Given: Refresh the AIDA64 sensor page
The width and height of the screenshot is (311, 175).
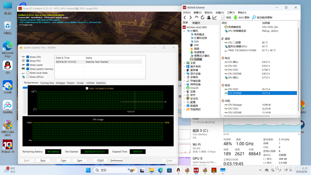Looking at the screenshot, I should (202, 18).
